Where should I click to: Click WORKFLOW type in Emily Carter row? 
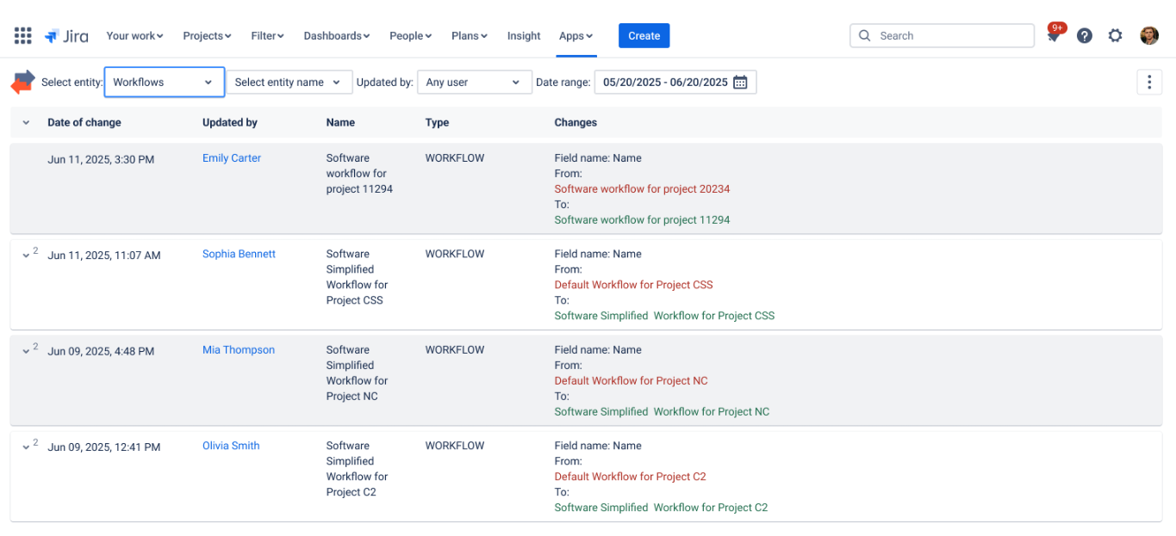tap(455, 157)
